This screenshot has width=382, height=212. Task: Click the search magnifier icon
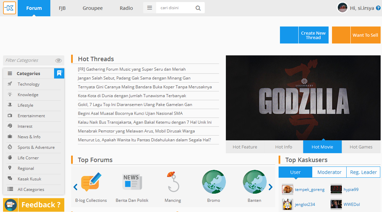(198, 8)
